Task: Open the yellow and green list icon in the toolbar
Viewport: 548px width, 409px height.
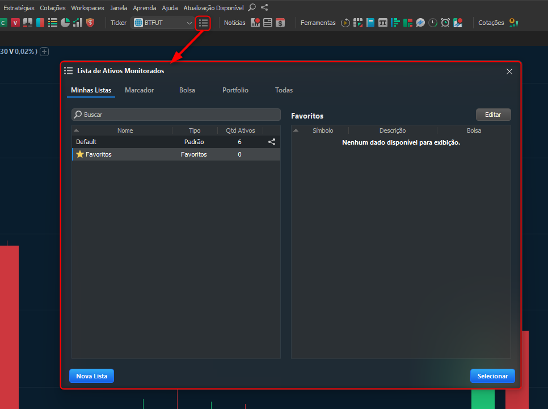Action: pos(53,23)
